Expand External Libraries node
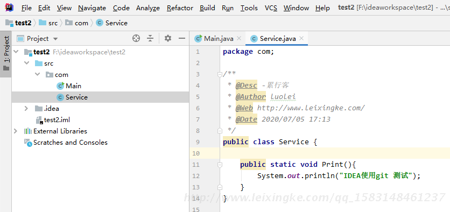The image size is (450, 212). click(16, 131)
